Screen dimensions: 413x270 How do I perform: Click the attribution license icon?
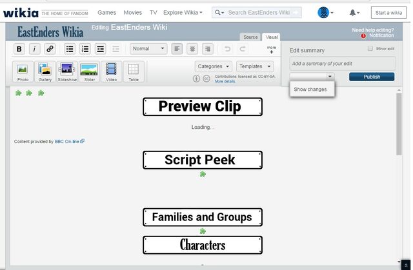196,79
